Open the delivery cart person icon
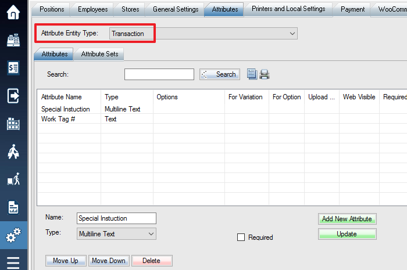Screen dimensions: 407x270 (x=13, y=179)
